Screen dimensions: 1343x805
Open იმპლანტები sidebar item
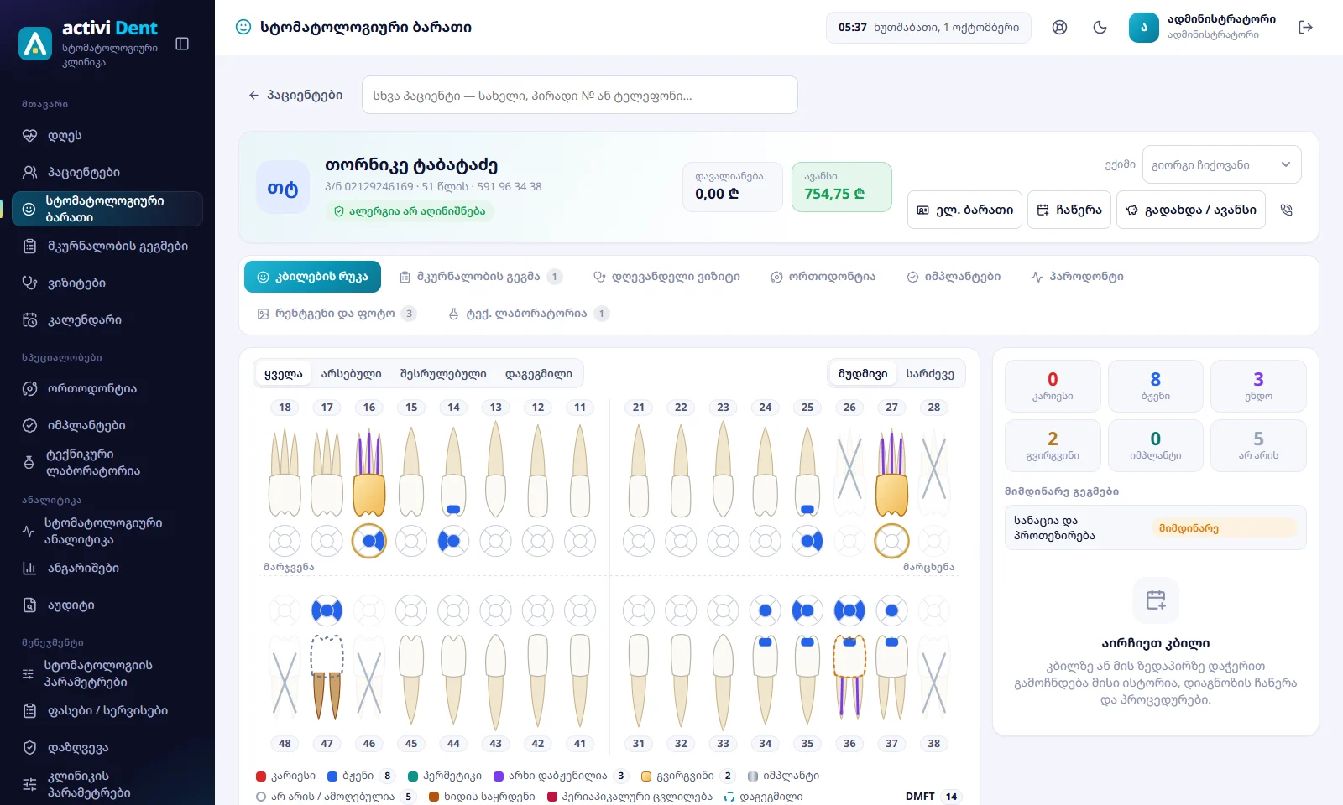click(x=107, y=426)
